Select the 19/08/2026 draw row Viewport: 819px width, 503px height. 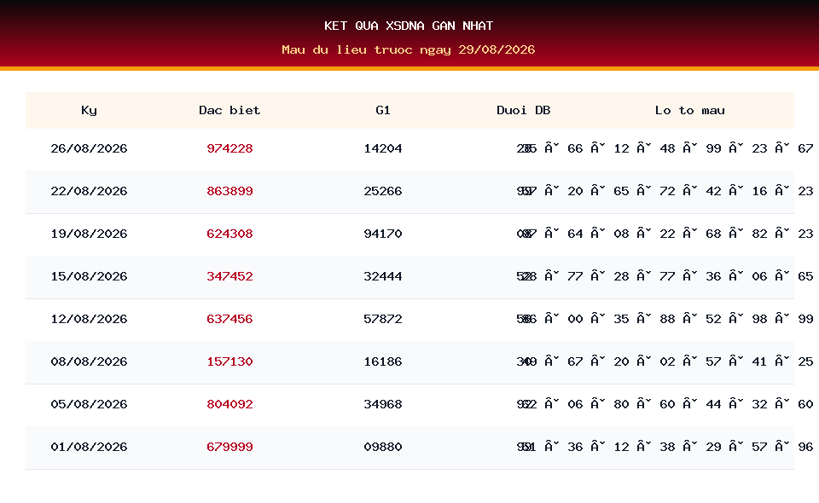click(x=409, y=234)
